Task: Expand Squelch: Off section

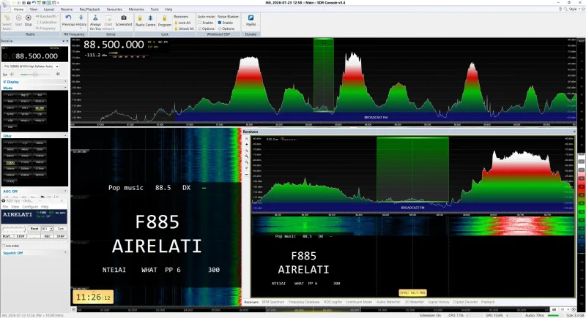Action: pos(65,253)
